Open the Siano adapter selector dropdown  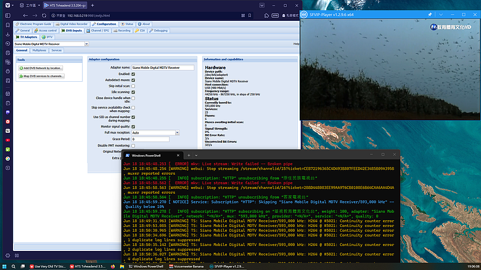point(86,44)
